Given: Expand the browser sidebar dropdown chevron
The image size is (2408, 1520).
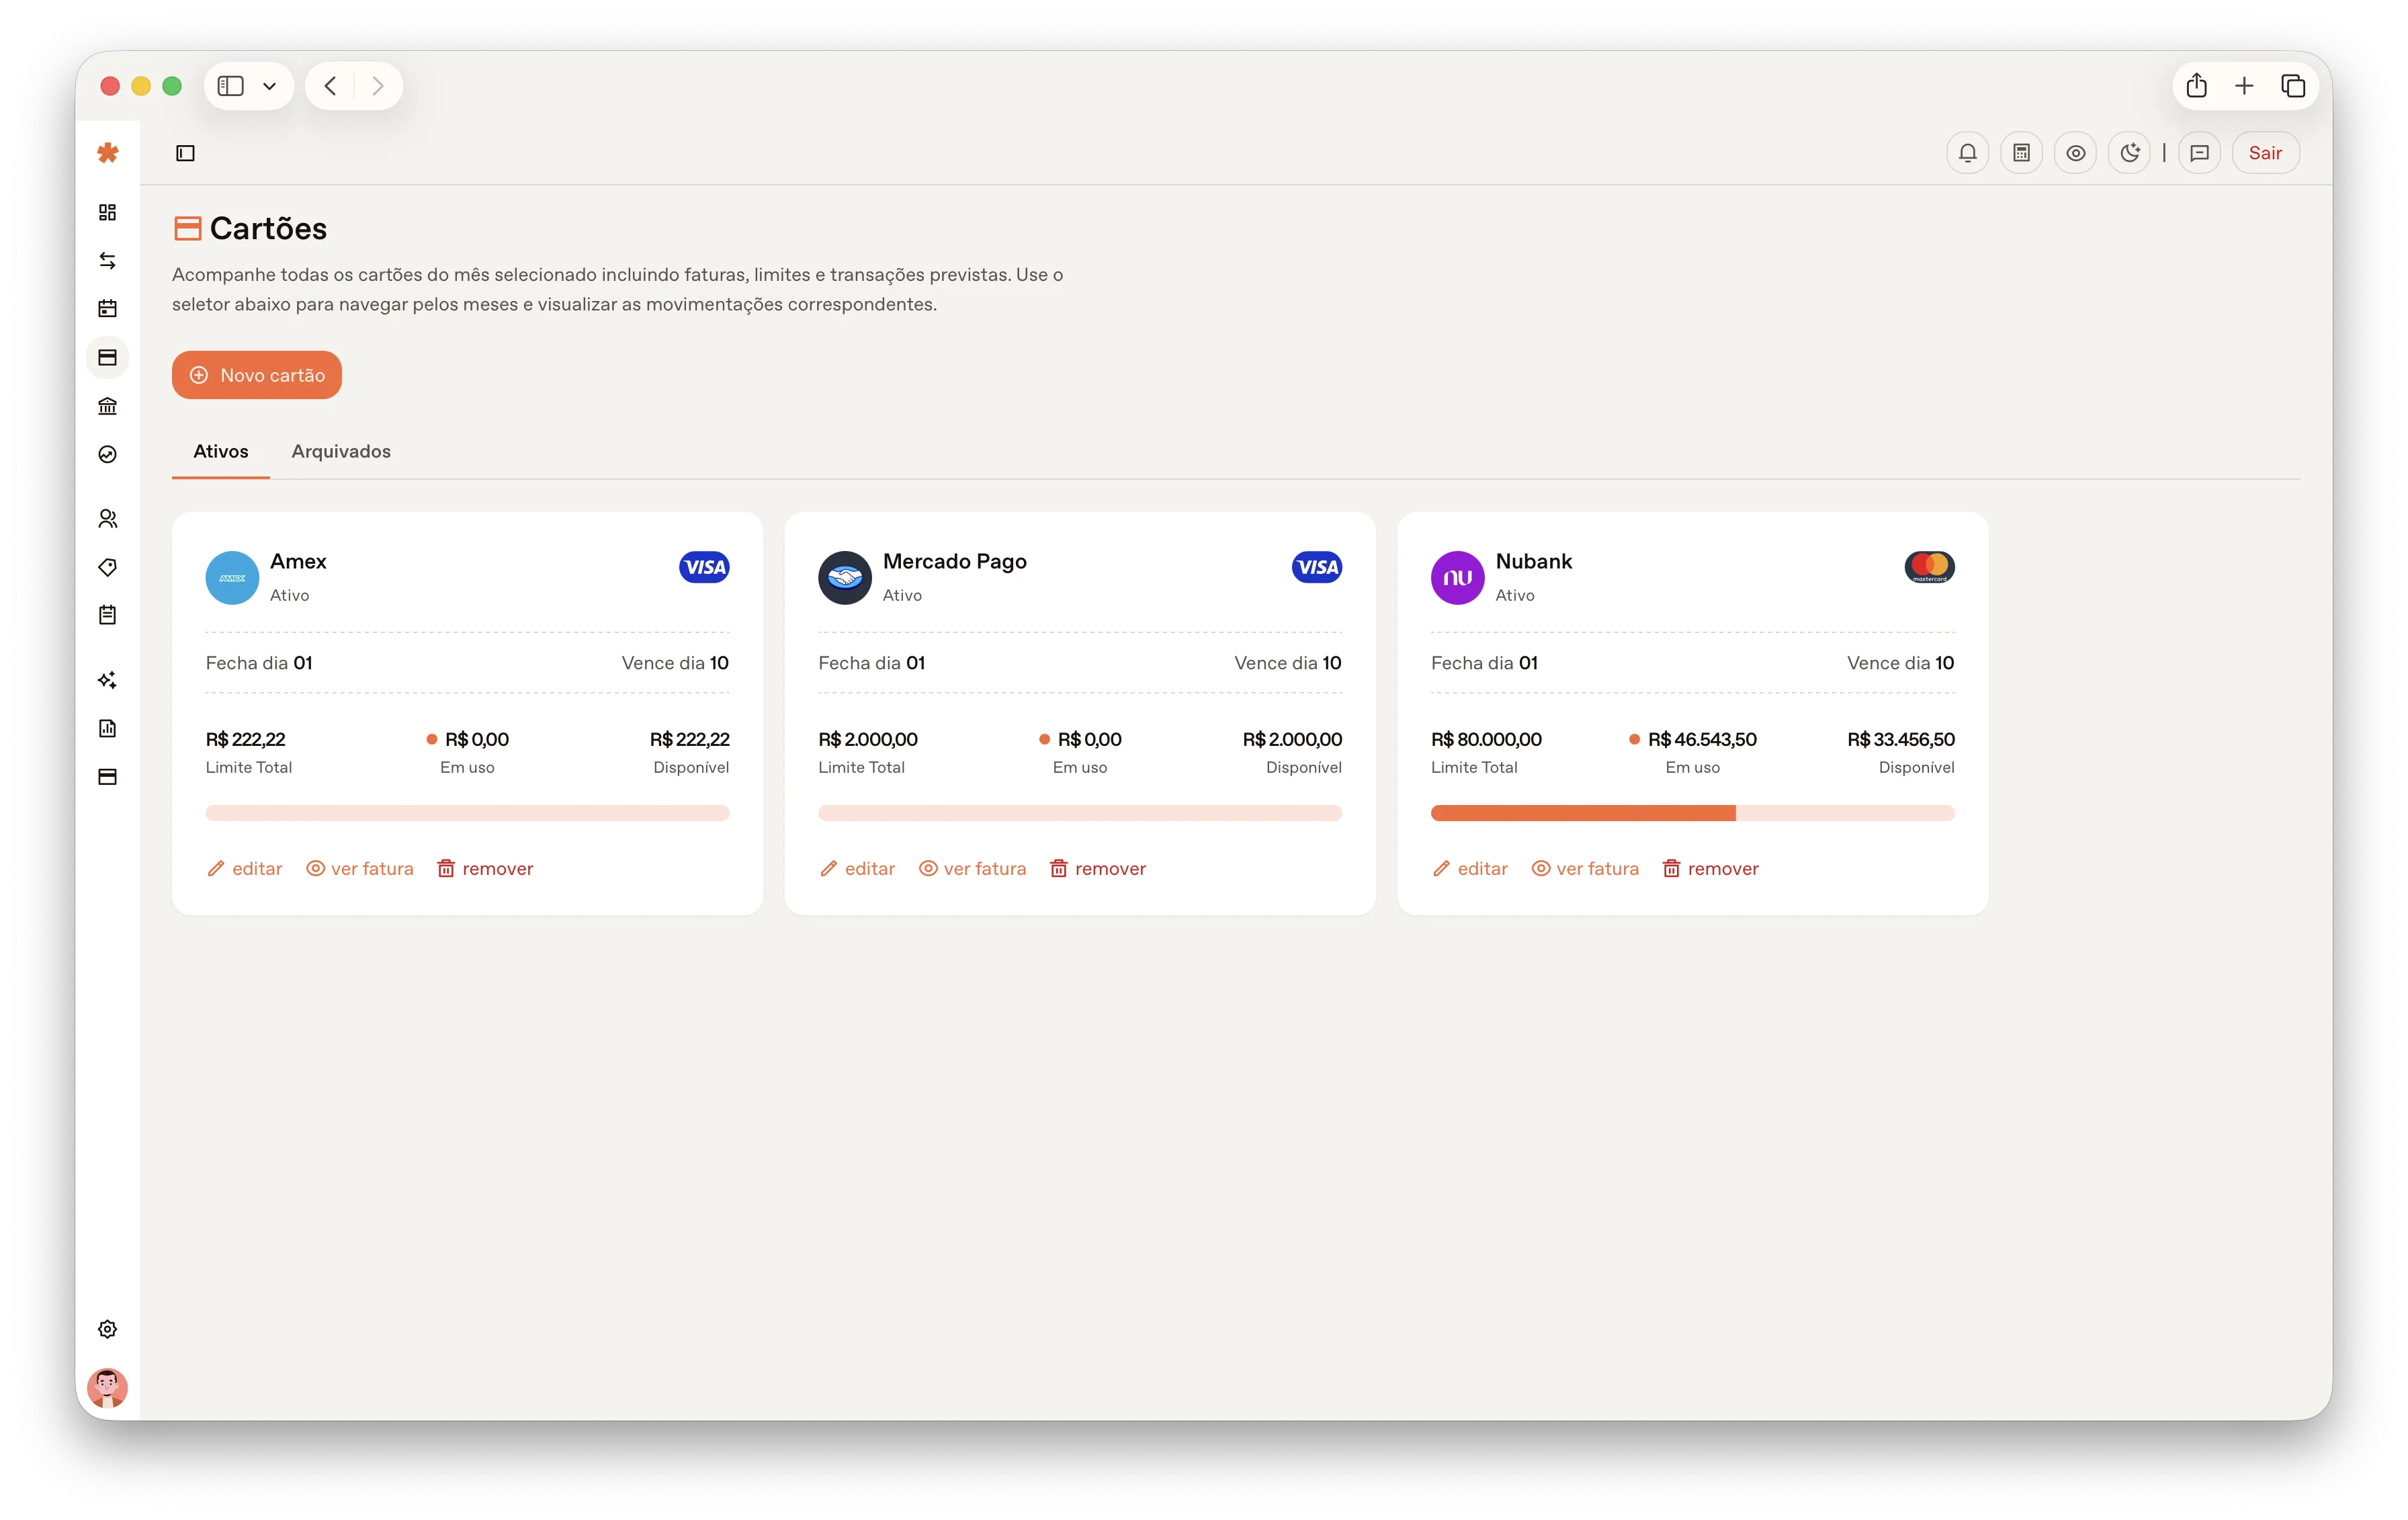Looking at the screenshot, I should coord(269,86).
